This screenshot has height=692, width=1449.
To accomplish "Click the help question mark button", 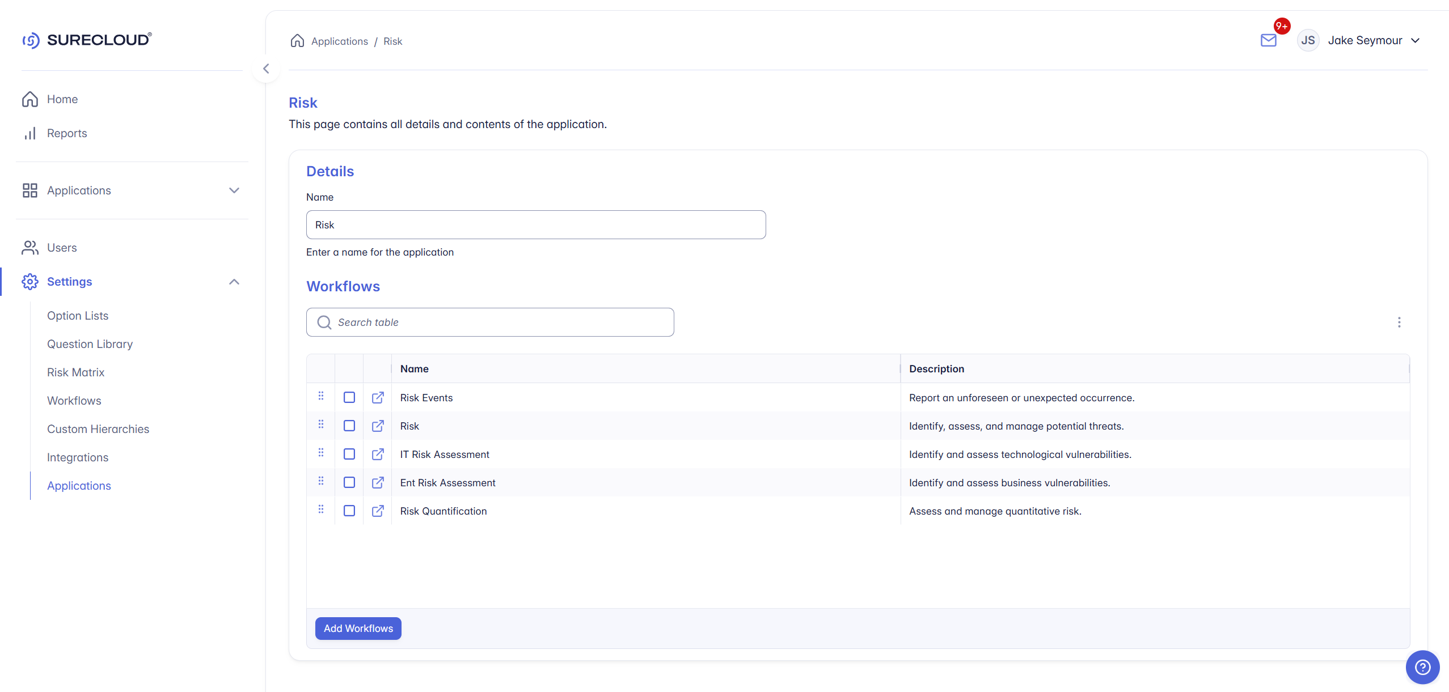I will tap(1422, 667).
